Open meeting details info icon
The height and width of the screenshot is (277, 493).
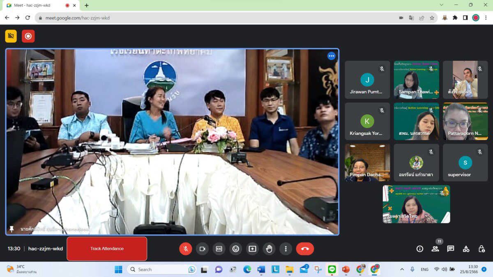point(419,249)
